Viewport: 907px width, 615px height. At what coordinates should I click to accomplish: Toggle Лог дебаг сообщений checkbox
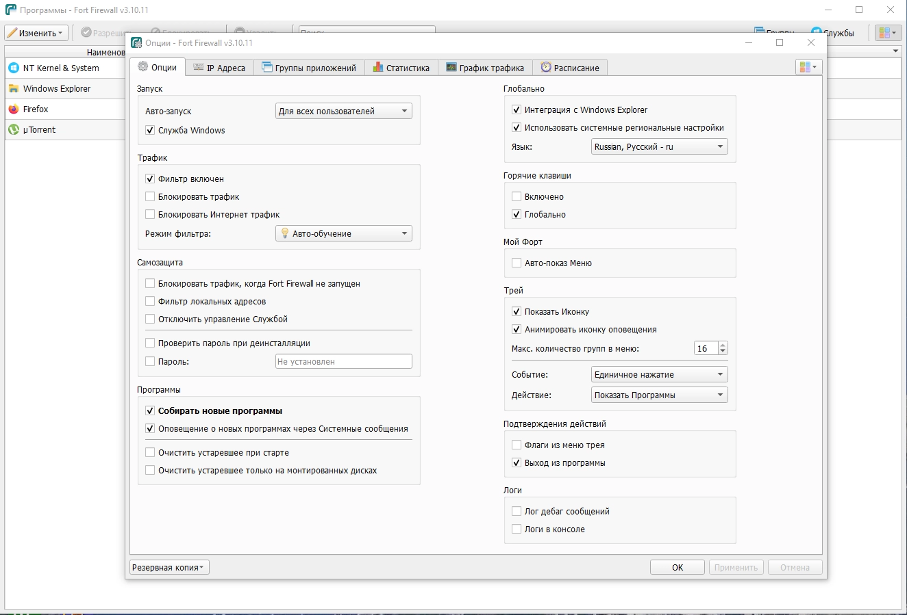[517, 512]
